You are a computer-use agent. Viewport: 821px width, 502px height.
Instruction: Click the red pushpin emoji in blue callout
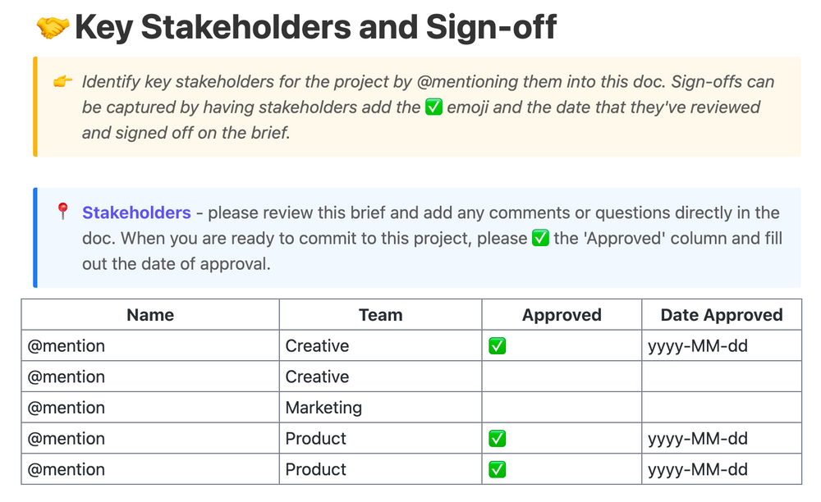[x=62, y=212]
